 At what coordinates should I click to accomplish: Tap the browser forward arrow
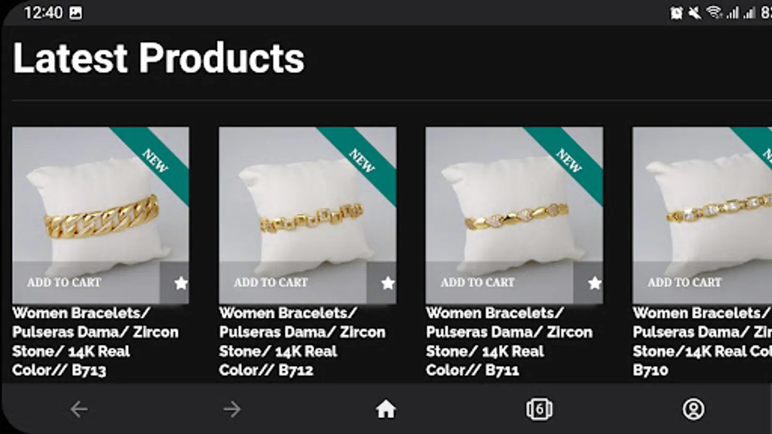click(232, 409)
